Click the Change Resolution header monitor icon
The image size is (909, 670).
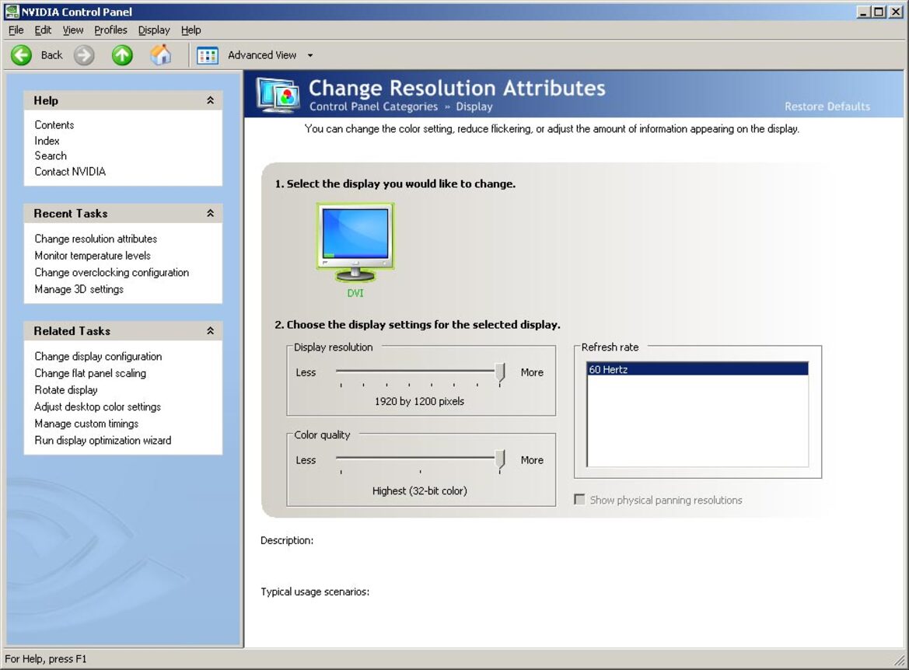click(x=279, y=95)
